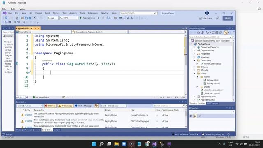Screen dimensions: 263x148
Task: Click Start Without Debugging outline arrow
Action: [99, 18]
